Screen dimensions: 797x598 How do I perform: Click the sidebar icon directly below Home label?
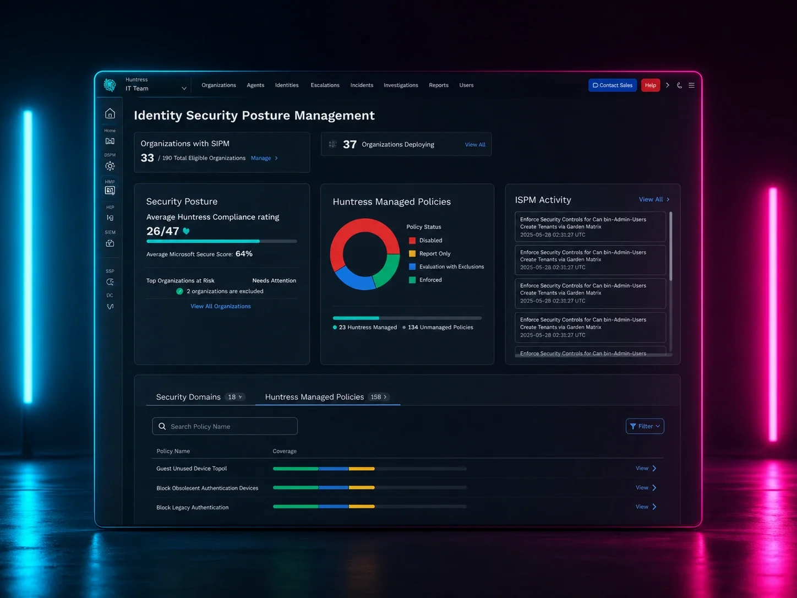[110, 142]
